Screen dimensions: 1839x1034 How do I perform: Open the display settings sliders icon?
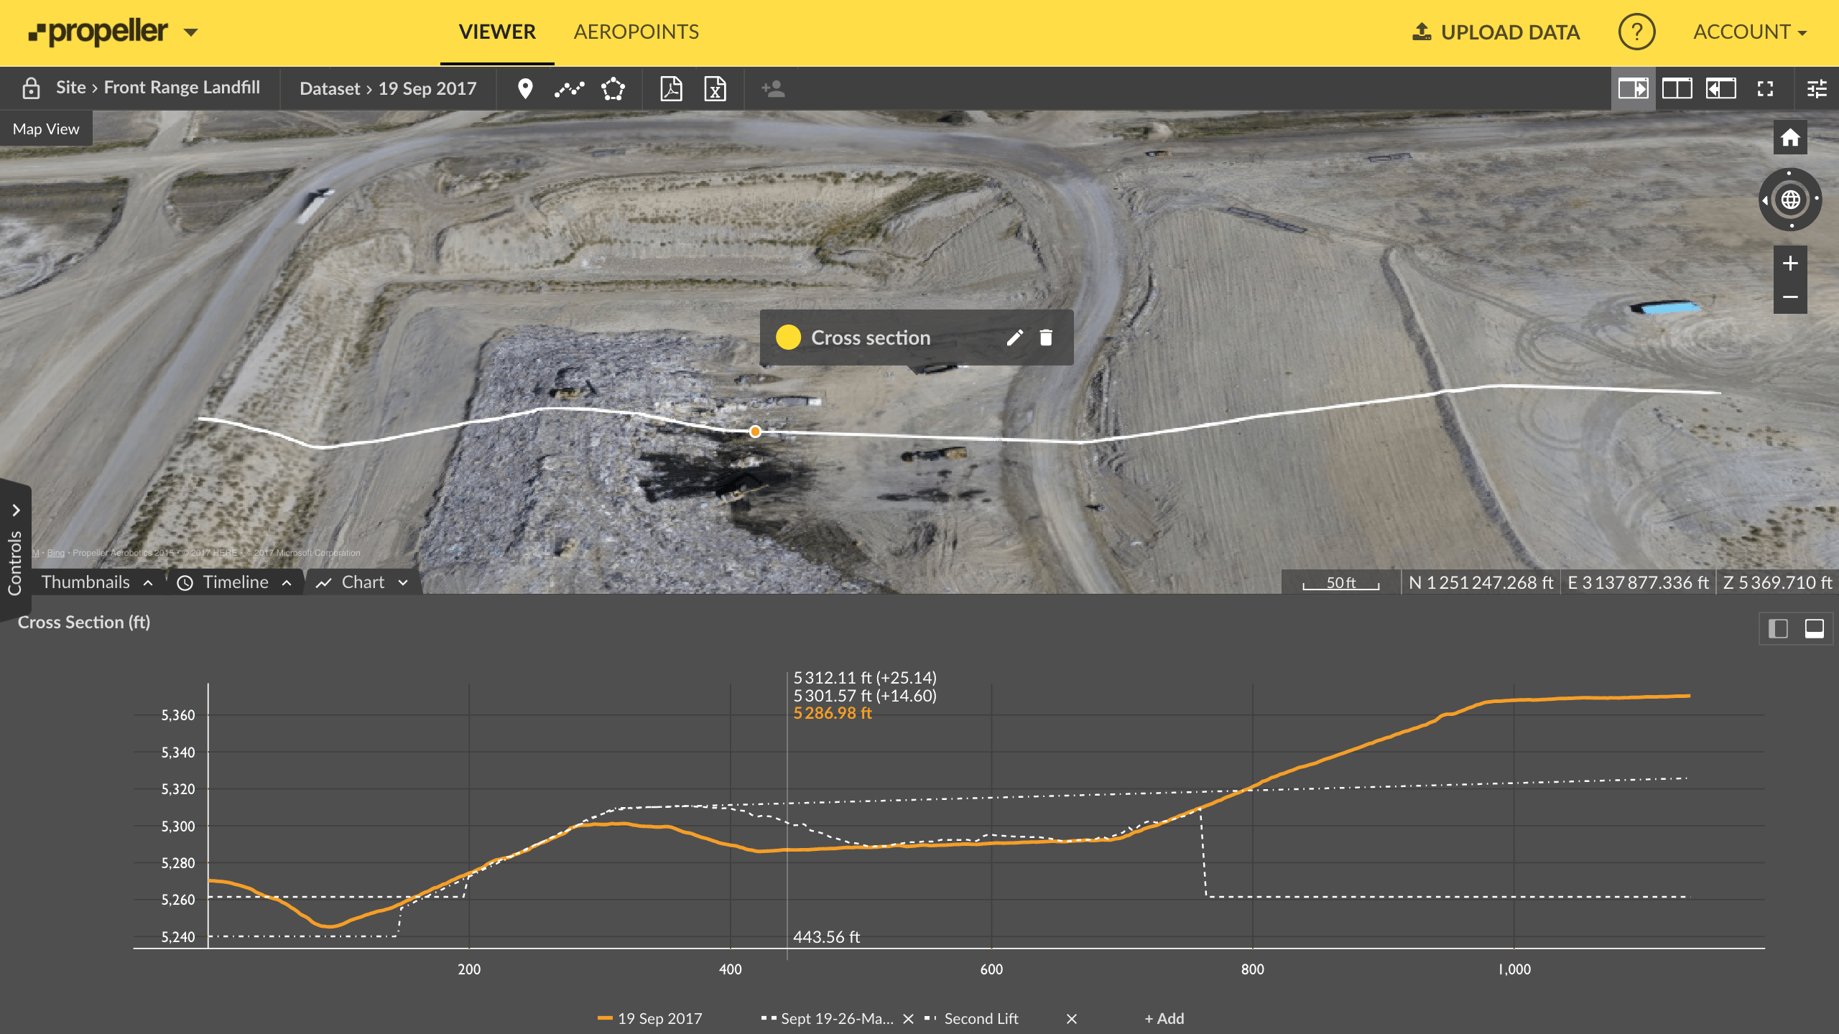[x=1817, y=88]
